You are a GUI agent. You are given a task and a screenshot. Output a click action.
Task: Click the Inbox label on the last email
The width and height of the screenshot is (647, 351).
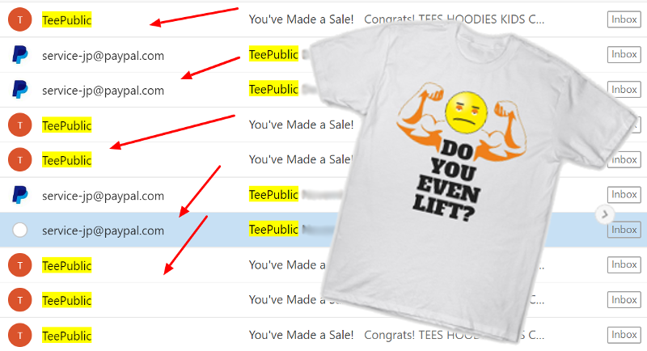click(624, 335)
